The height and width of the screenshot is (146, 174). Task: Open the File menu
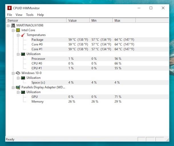(x=9, y=15)
